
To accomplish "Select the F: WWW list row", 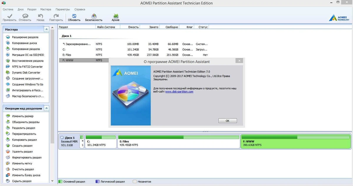I will pyautogui.click(x=84, y=60).
